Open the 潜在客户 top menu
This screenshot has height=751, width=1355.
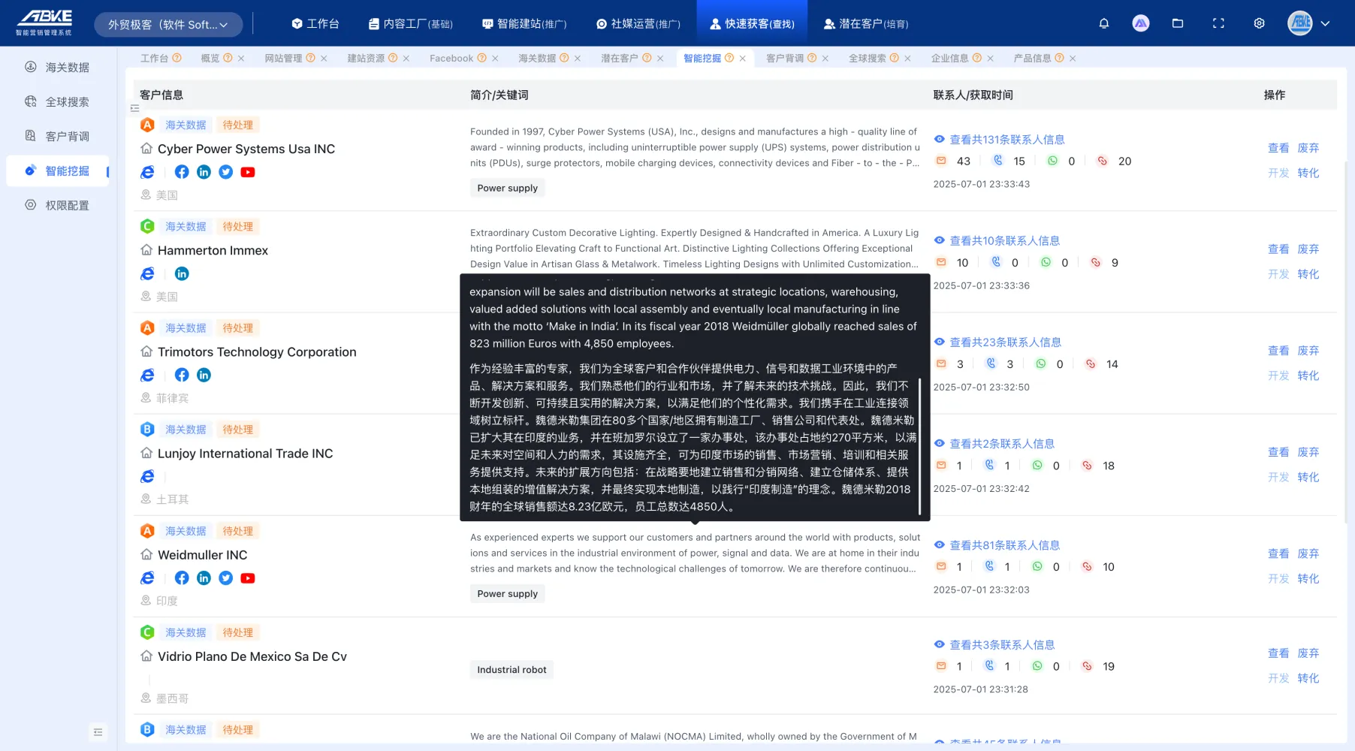click(866, 24)
